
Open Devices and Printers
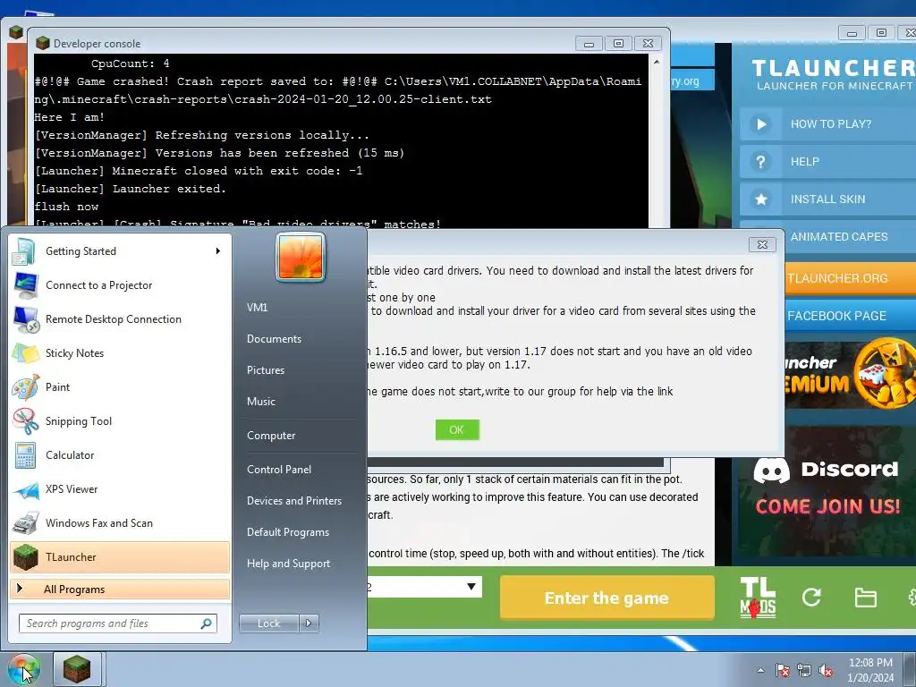[x=293, y=501]
